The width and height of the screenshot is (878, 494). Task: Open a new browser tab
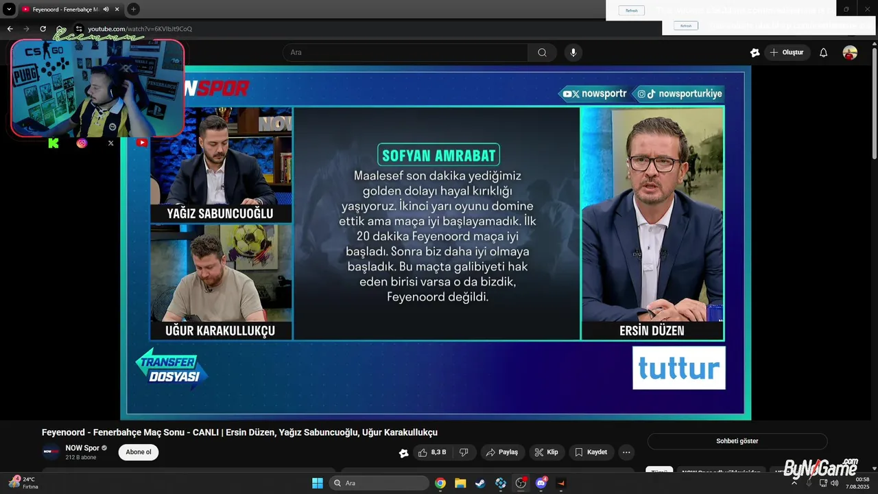[133, 10]
